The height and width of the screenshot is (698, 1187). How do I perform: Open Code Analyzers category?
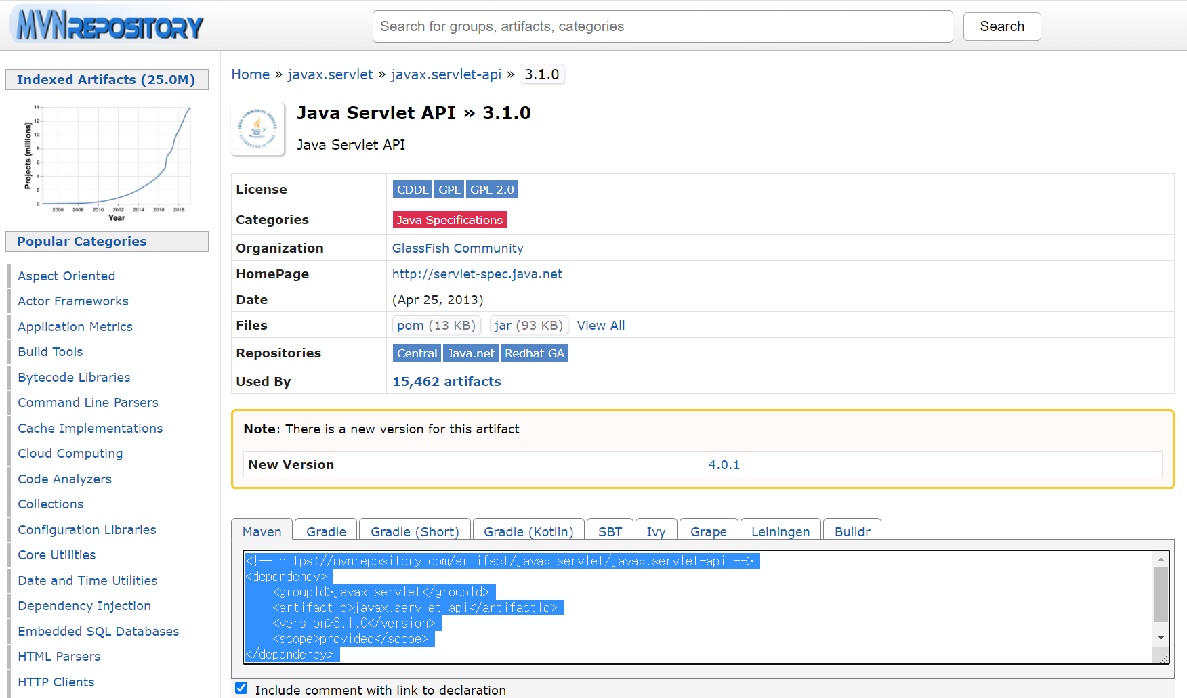coord(64,479)
